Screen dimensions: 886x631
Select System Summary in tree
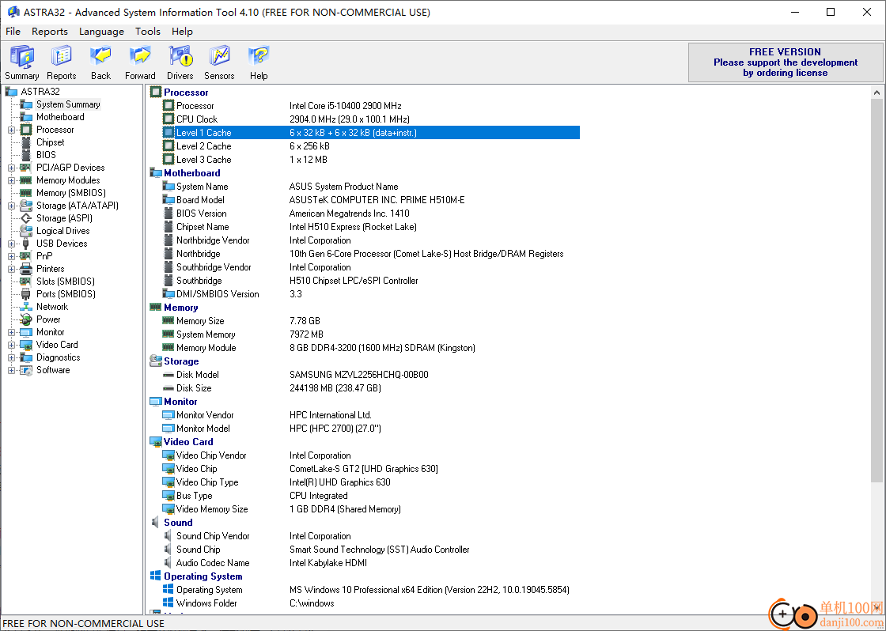click(x=68, y=104)
